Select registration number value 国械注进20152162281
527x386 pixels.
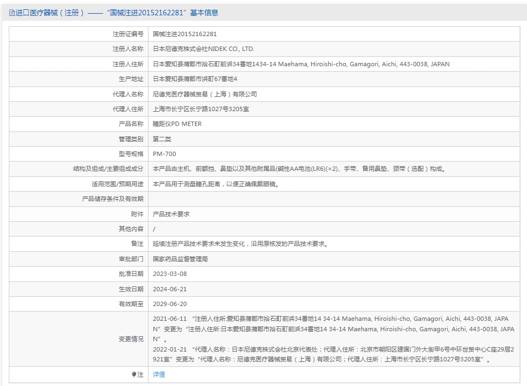coord(185,34)
